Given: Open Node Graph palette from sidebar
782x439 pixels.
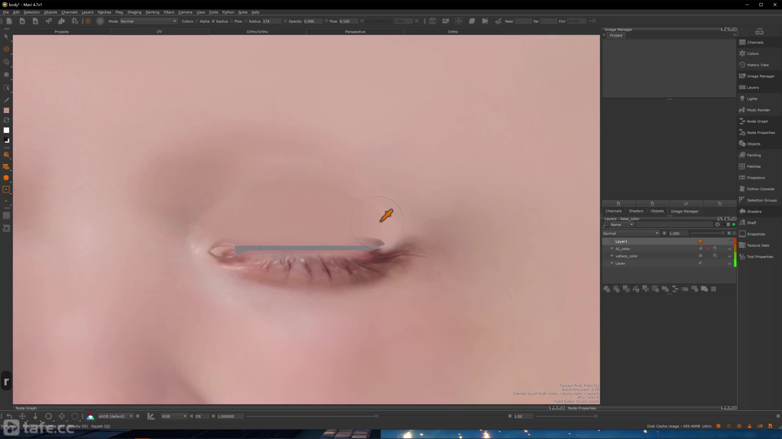Looking at the screenshot, I should [757, 121].
